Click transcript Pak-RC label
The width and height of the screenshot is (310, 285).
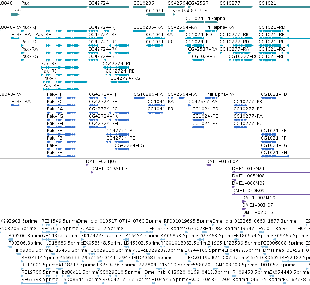click(x=30, y=42)
